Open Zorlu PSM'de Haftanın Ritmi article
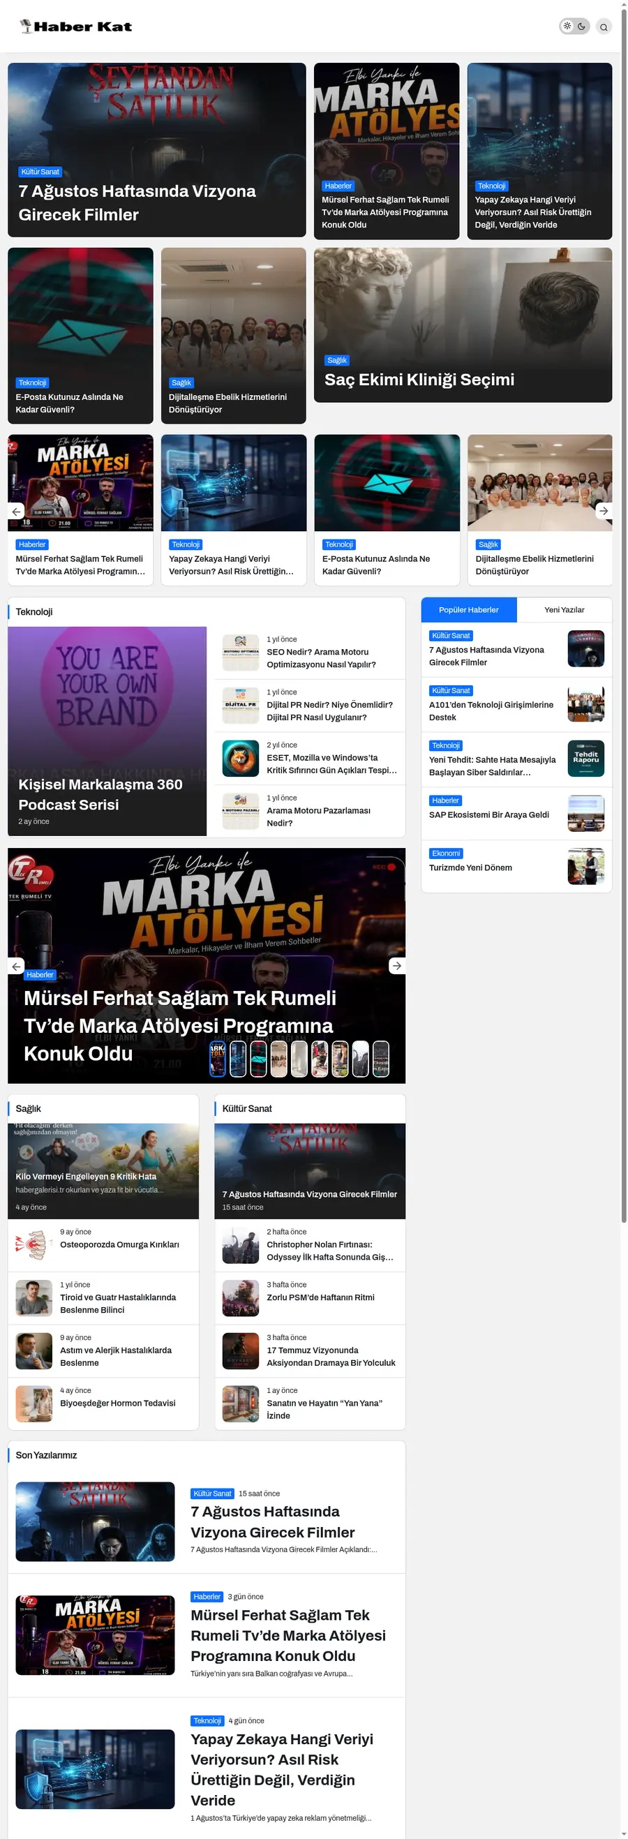Screen dimensions: 628x1839 pyautogui.click(x=320, y=1297)
